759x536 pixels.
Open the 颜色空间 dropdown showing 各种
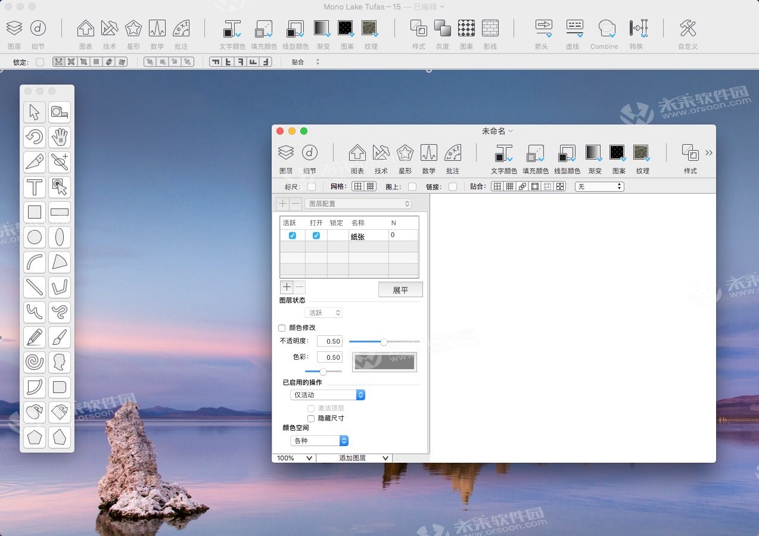coord(319,441)
